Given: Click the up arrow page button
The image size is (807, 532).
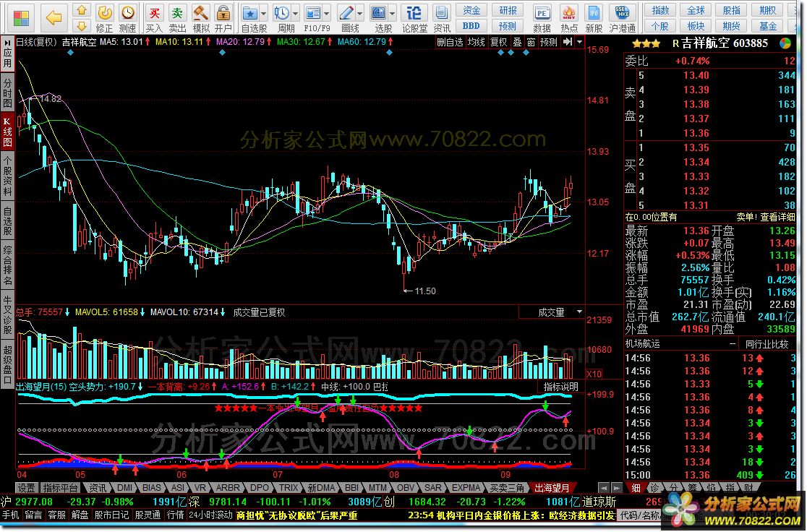Looking at the screenshot, I should click(x=81, y=10).
